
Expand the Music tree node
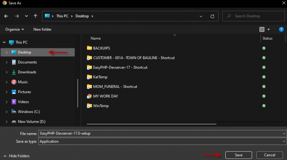[x=7, y=82]
